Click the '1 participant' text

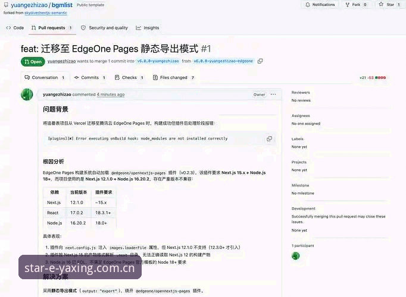point(302,245)
